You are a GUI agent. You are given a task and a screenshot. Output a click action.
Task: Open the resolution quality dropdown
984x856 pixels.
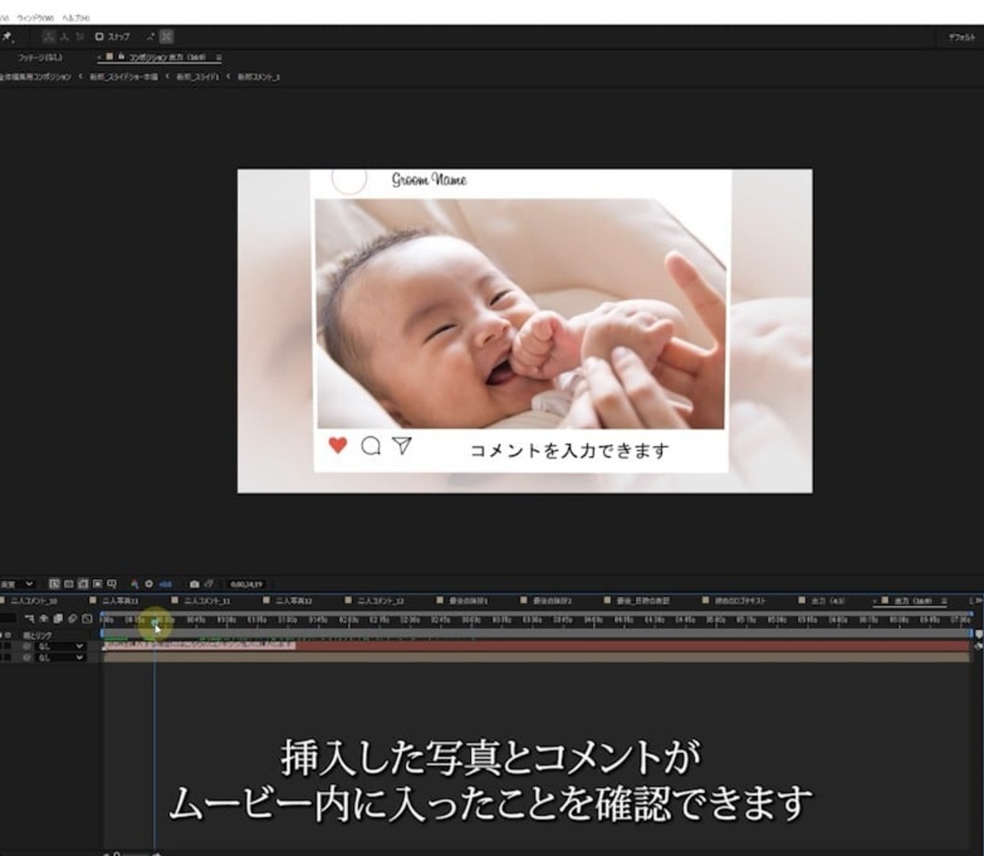click(x=18, y=585)
